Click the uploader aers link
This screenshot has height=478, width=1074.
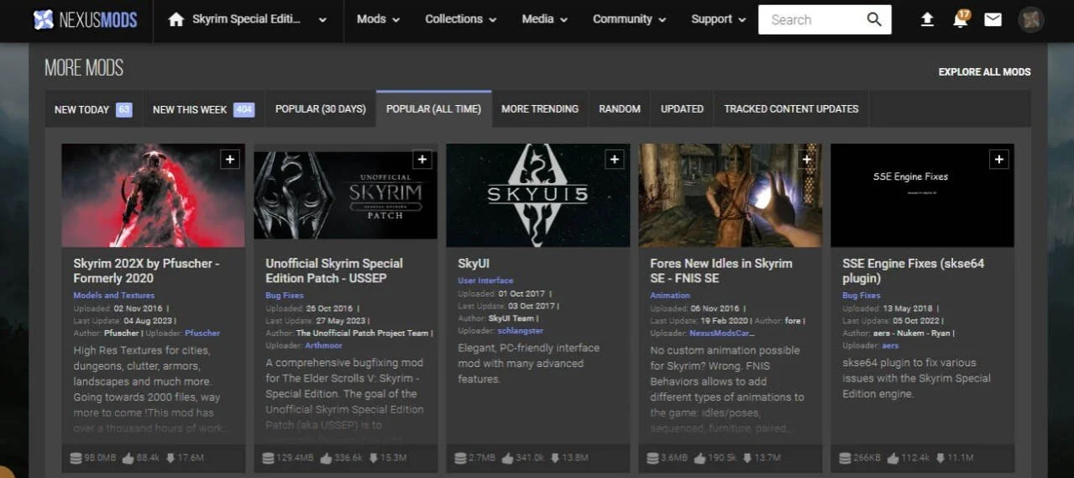point(890,345)
